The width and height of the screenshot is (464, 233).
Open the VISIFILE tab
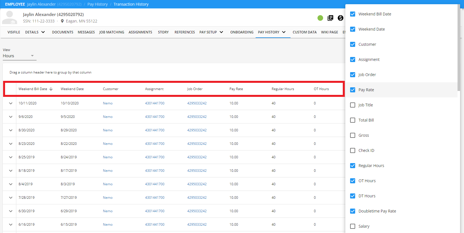[14, 32]
